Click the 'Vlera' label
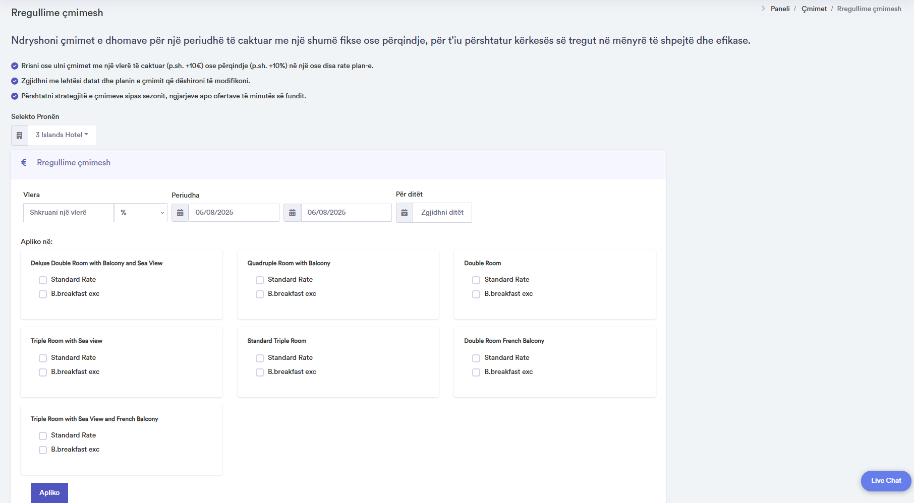Viewport: 914px width, 503px height. pos(31,195)
